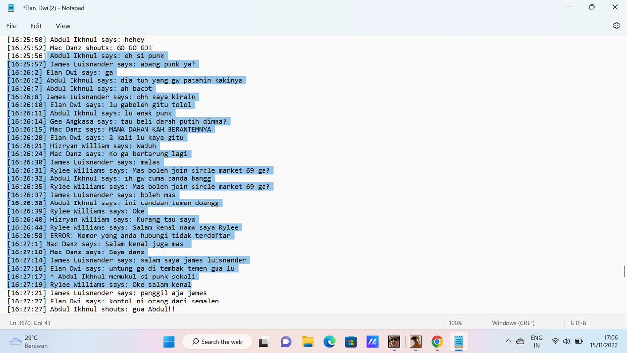This screenshot has width=627, height=353.
Task: Open Microsoft Store from the taskbar
Action: (x=351, y=342)
